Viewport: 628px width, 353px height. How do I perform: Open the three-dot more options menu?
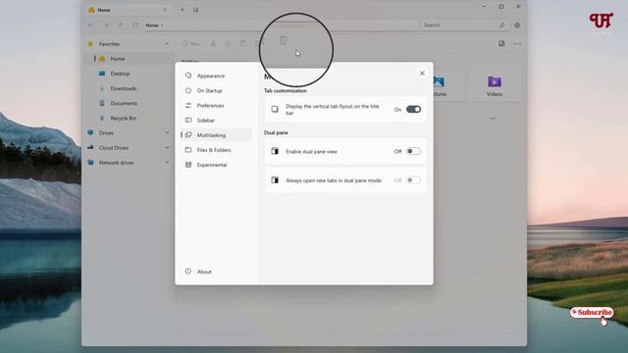click(x=517, y=43)
